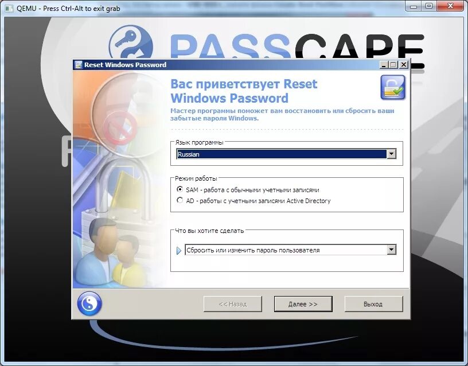
Task: Close the Reset Windows Password dialog
Action: click(x=404, y=65)
